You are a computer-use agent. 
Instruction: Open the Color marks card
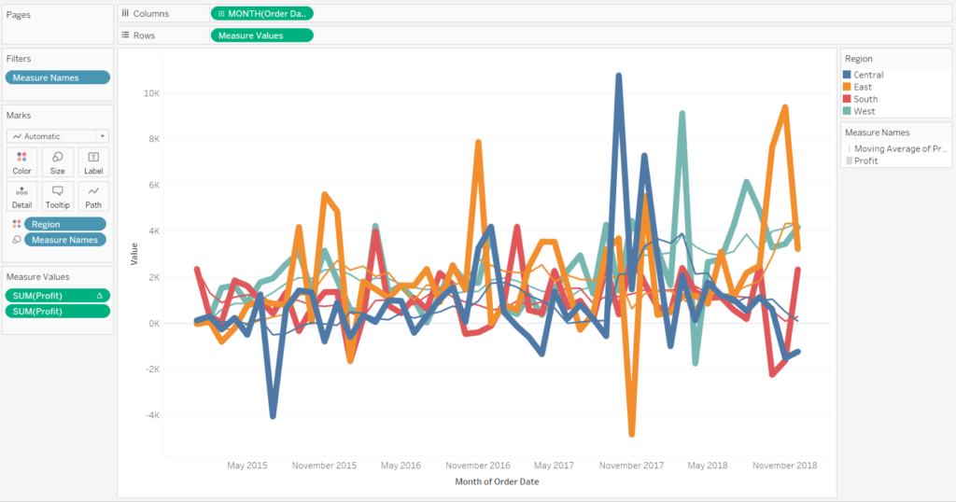(x=21, y=161)
